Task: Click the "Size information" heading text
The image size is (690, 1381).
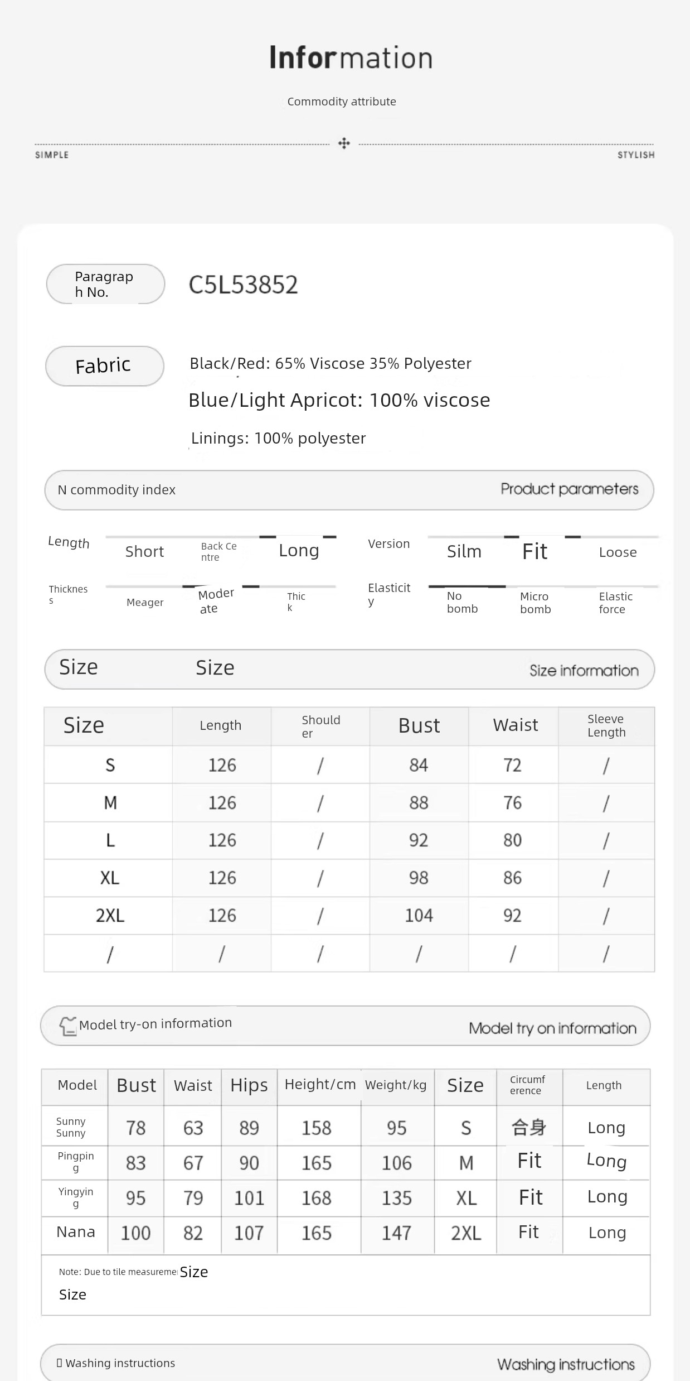Action: [584, 670]
